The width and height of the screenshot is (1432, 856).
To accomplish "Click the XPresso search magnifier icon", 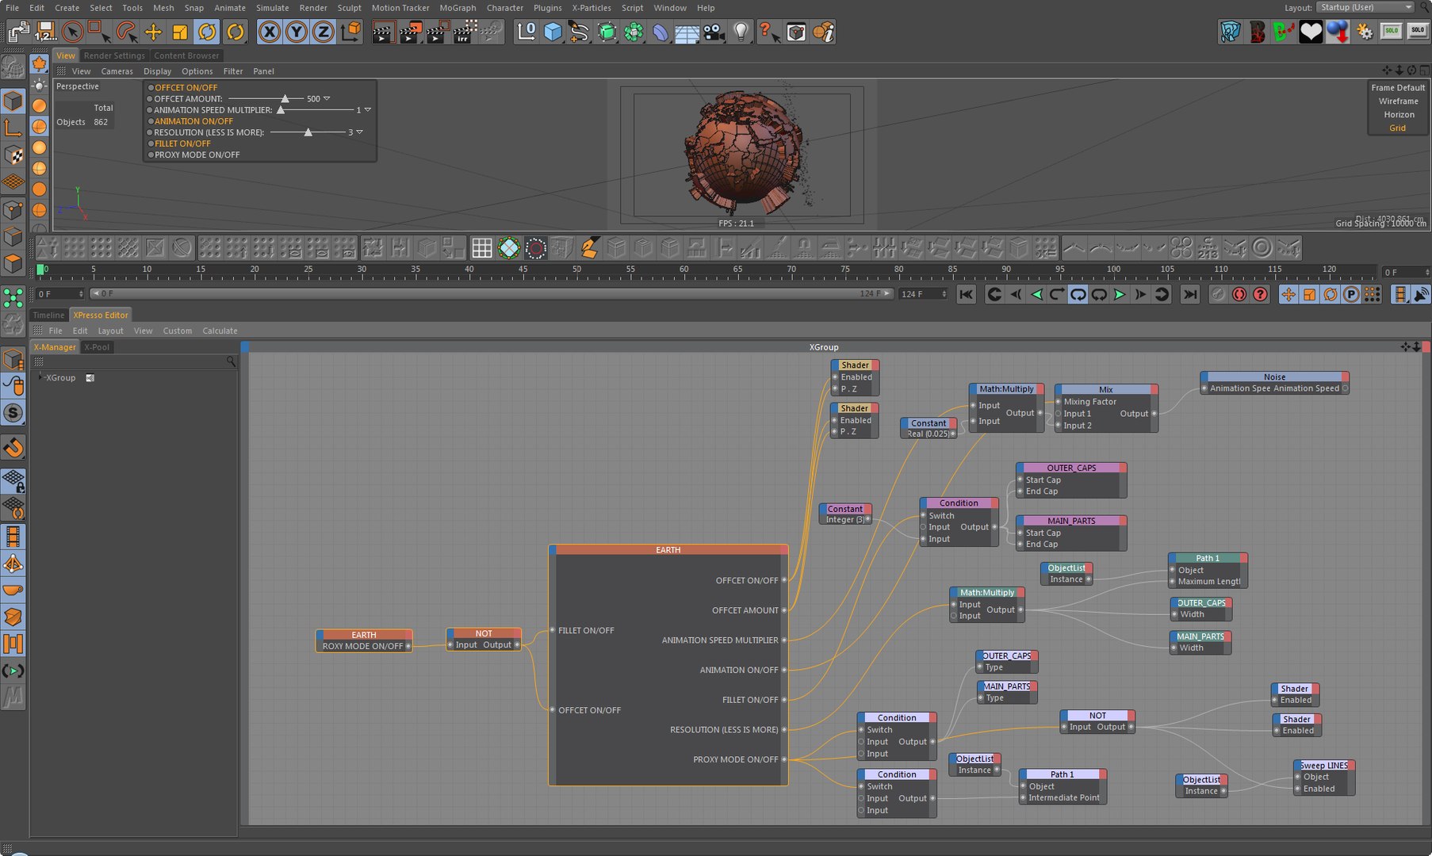I will point(231,361).
